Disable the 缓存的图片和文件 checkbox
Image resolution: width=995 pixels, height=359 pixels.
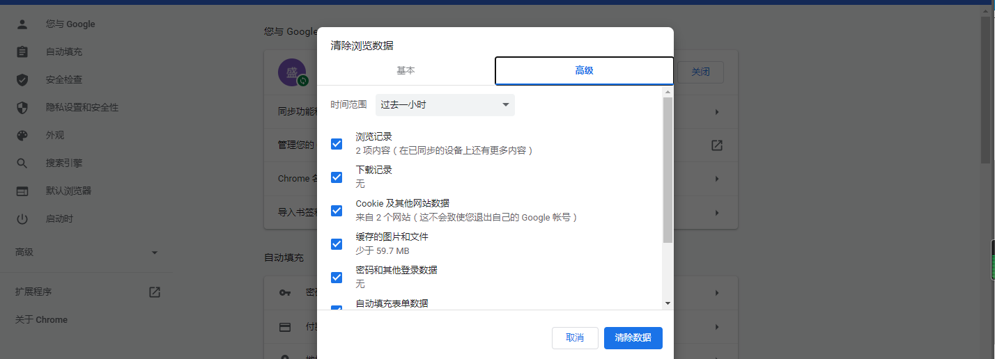(x=337, y=244)
